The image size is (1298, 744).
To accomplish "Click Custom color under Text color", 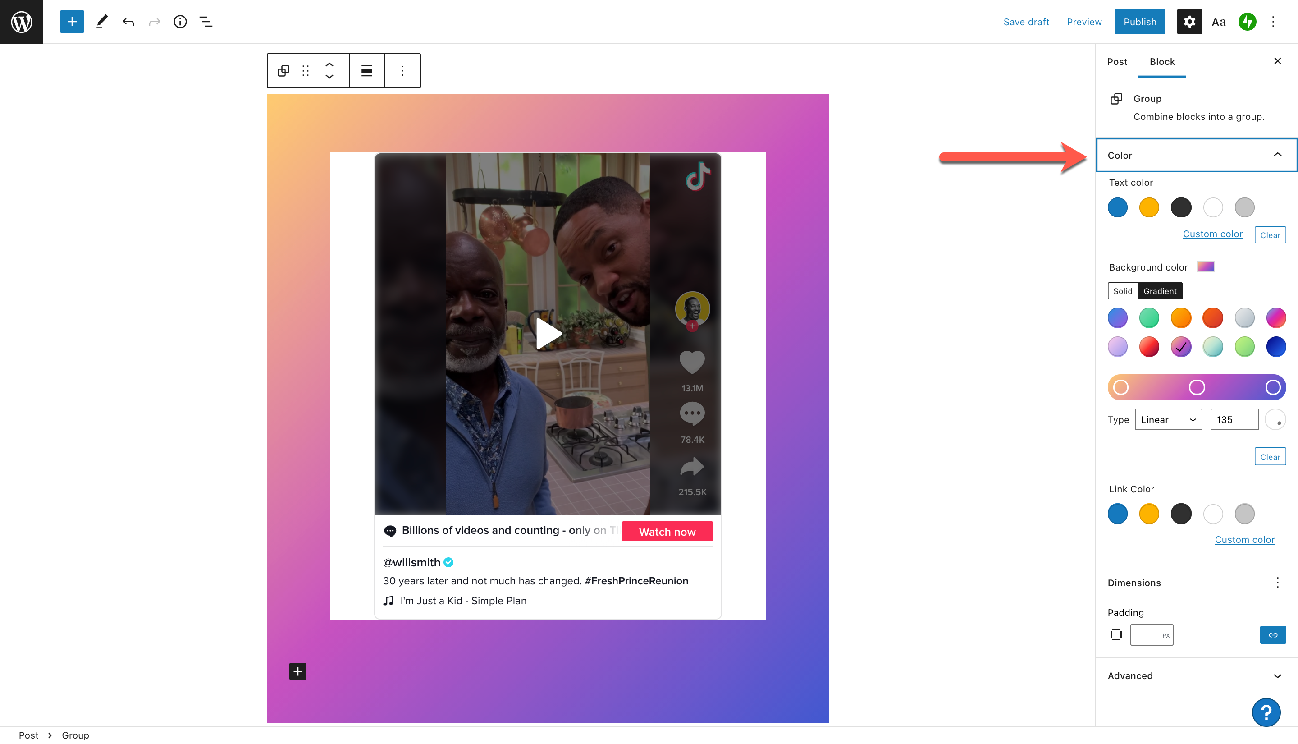I will click(1212, 234).
